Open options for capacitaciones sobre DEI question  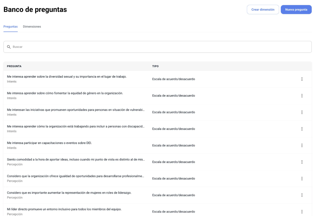[302, 145]
